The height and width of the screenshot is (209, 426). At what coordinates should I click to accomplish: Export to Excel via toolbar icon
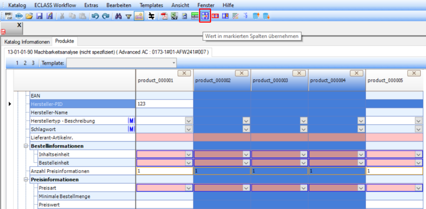coord(174,16)
